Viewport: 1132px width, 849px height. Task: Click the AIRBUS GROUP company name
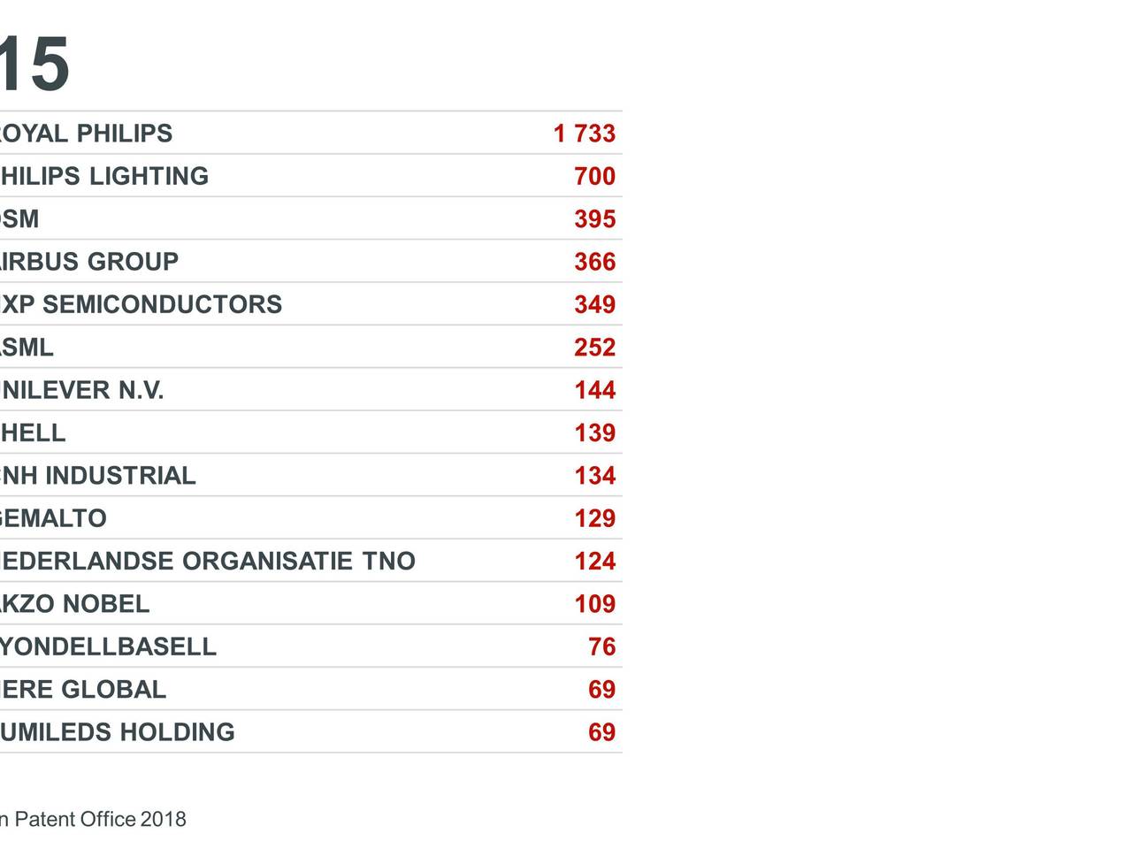click(x=88, y=262)
